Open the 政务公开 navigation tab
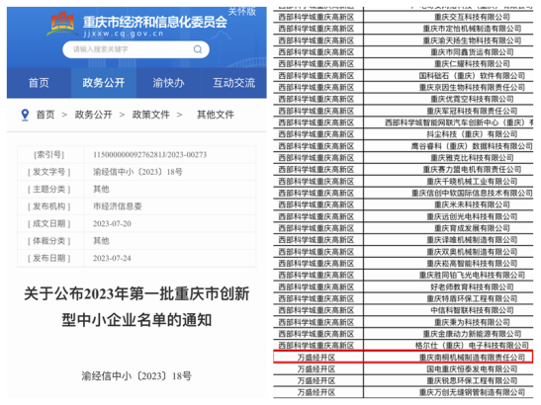The height and width of the screenshot is (405, 541). 104,83
